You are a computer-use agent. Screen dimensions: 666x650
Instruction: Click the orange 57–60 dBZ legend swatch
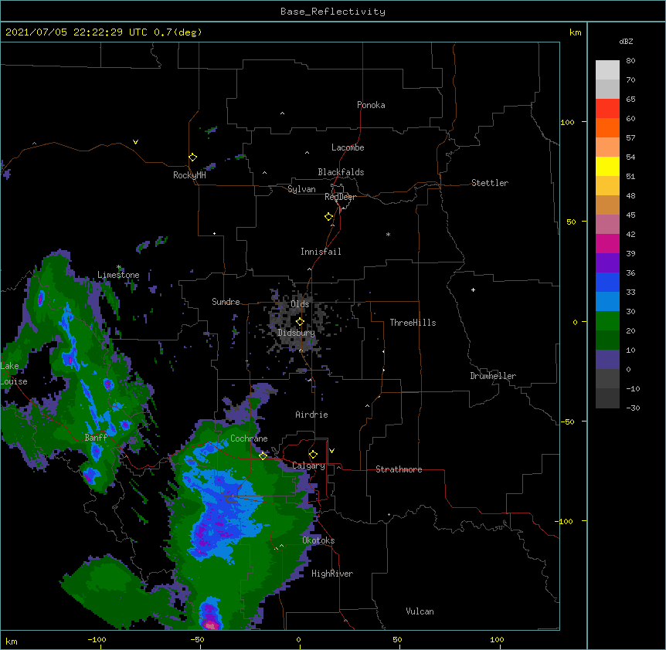(607, 127)
